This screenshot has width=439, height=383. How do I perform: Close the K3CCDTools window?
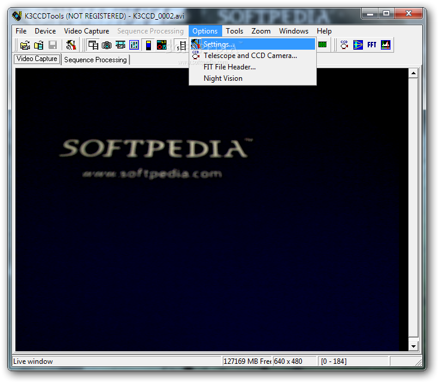(x=408, y=14)
